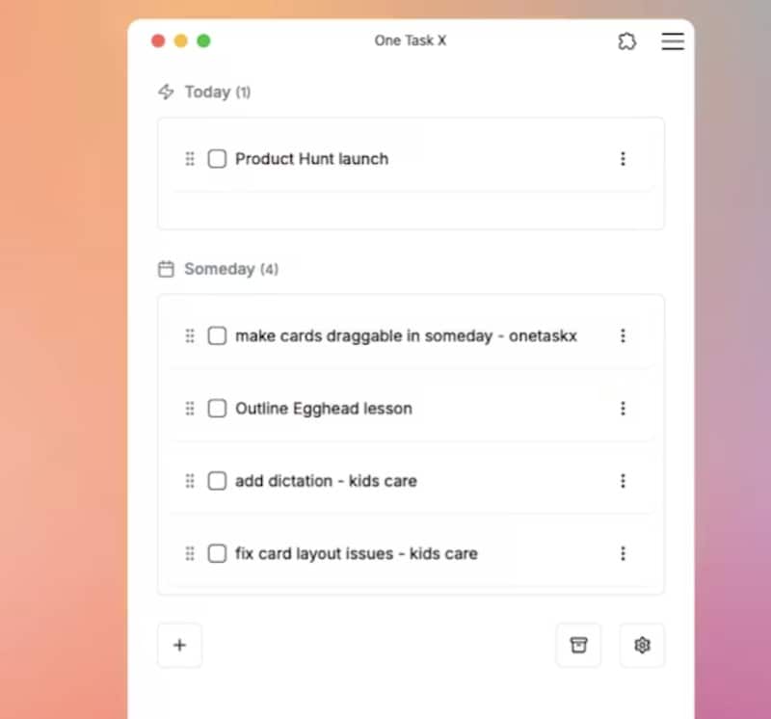Image resolution: width=771 pixels, height=719 pixels.
Task: Expand options for fix card layout issues
Action: (623, 554)
